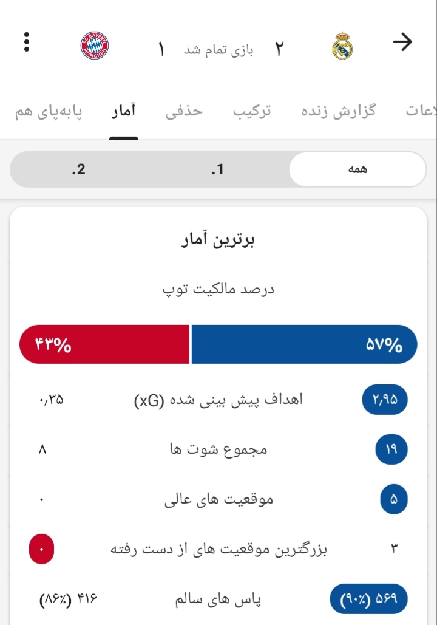Go to the گزارش زنده tab

pos(338,111)
